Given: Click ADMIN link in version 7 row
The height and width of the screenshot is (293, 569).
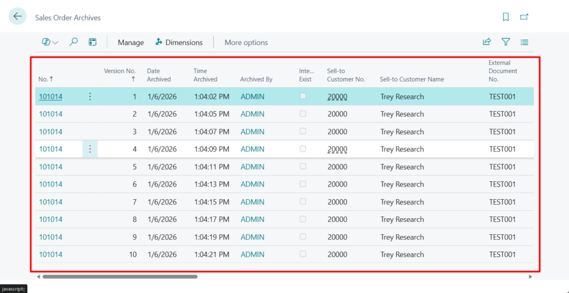Looking at the screenshot, I should coord(252,202).
